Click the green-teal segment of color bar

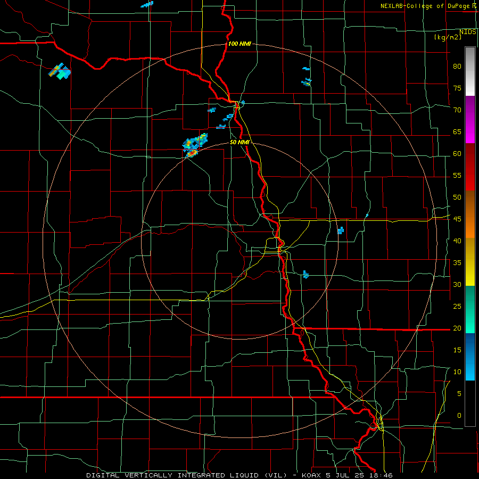tap(470, 309)
